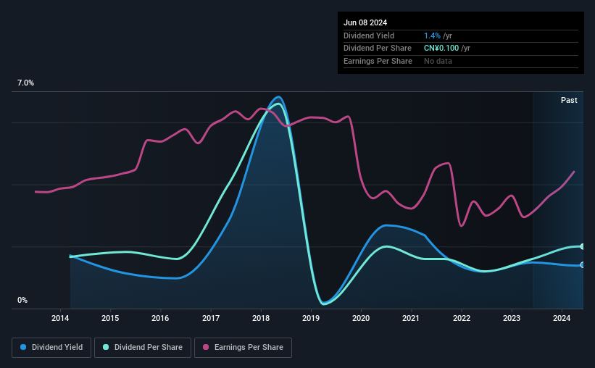Image resolution: width=595 pixels, height=368 pixels.
Task: Toggle the Earnings Per Share legend button
Action: (x=243, y=348)
